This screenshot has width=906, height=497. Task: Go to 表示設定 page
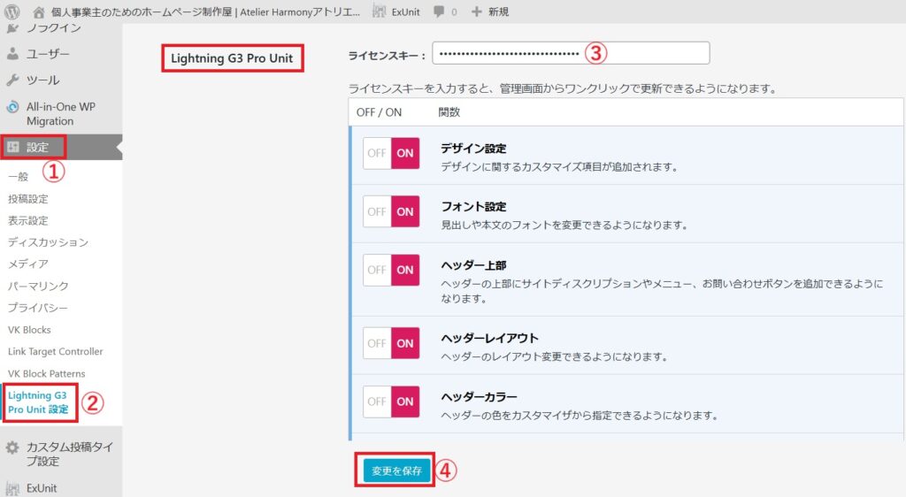[27, 220]
